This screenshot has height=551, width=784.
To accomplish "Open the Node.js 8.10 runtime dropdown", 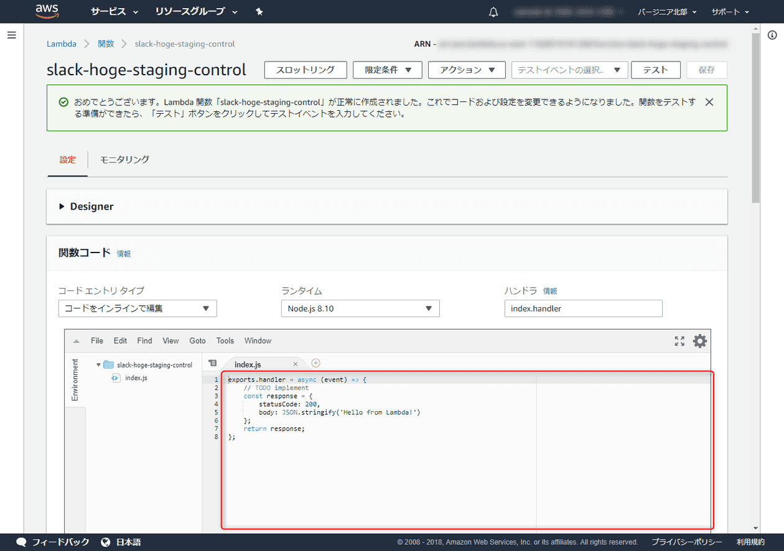I will pyautogui.click(x=360, y=308).
